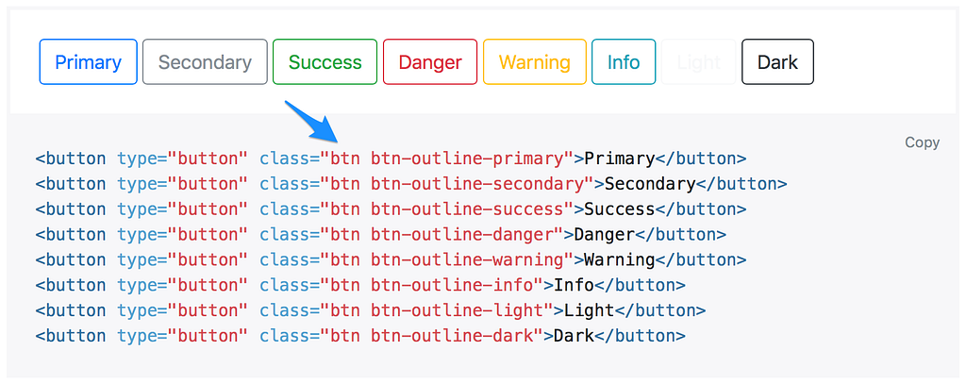Click the Primary outline button
Screen dimensions: 966x384
(x=88, y=61)
